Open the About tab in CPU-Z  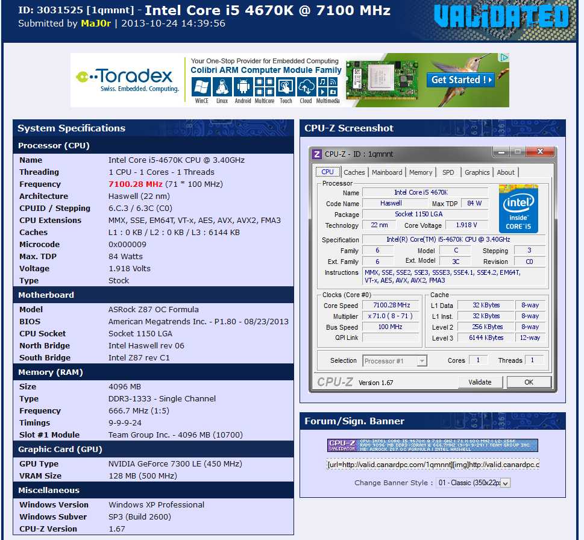[506, 172]
